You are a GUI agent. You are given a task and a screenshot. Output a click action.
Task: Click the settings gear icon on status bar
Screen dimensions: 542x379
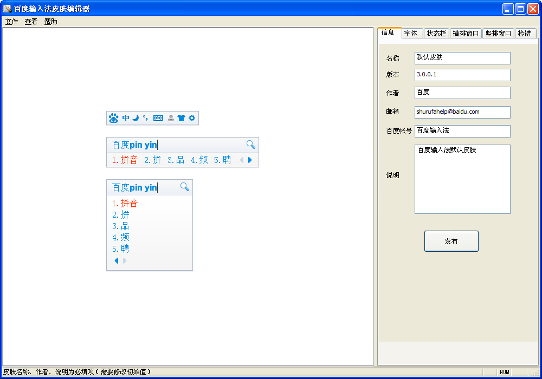[192, 118]
